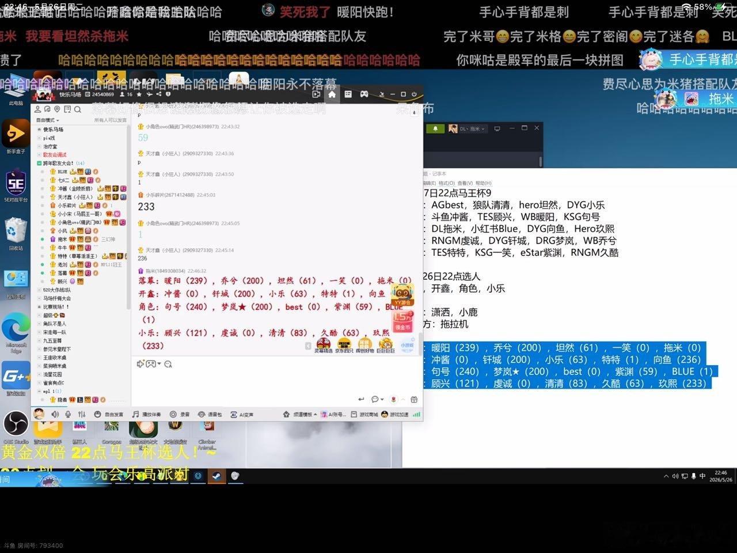The image size is (737, 553).
Task: Select the 治疗室 channel
Action: [51, 146]
